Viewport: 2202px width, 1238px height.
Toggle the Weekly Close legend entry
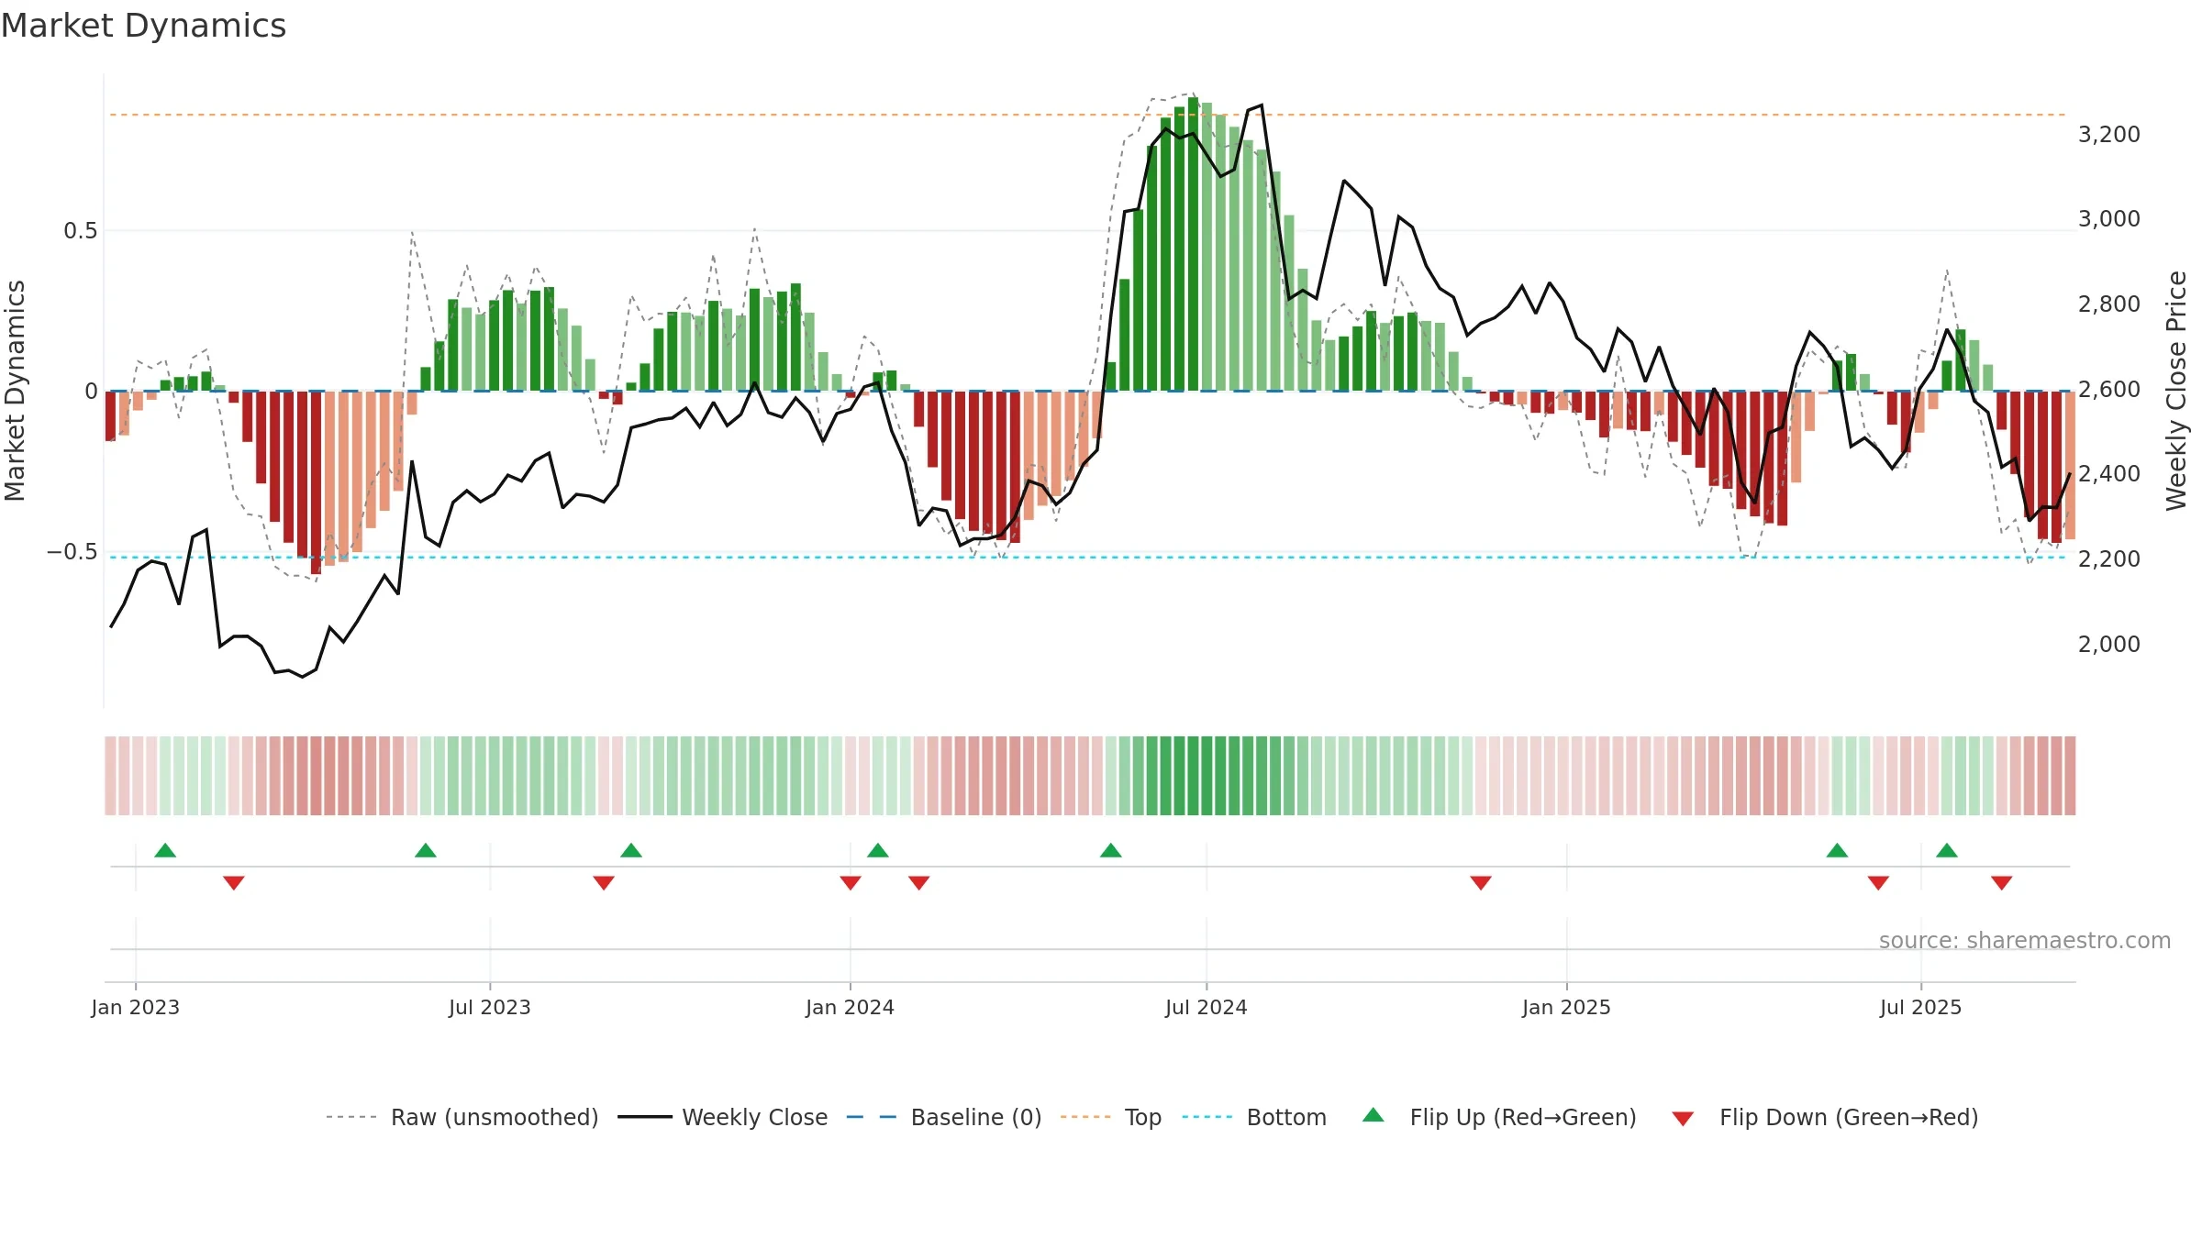(723, 1117)
